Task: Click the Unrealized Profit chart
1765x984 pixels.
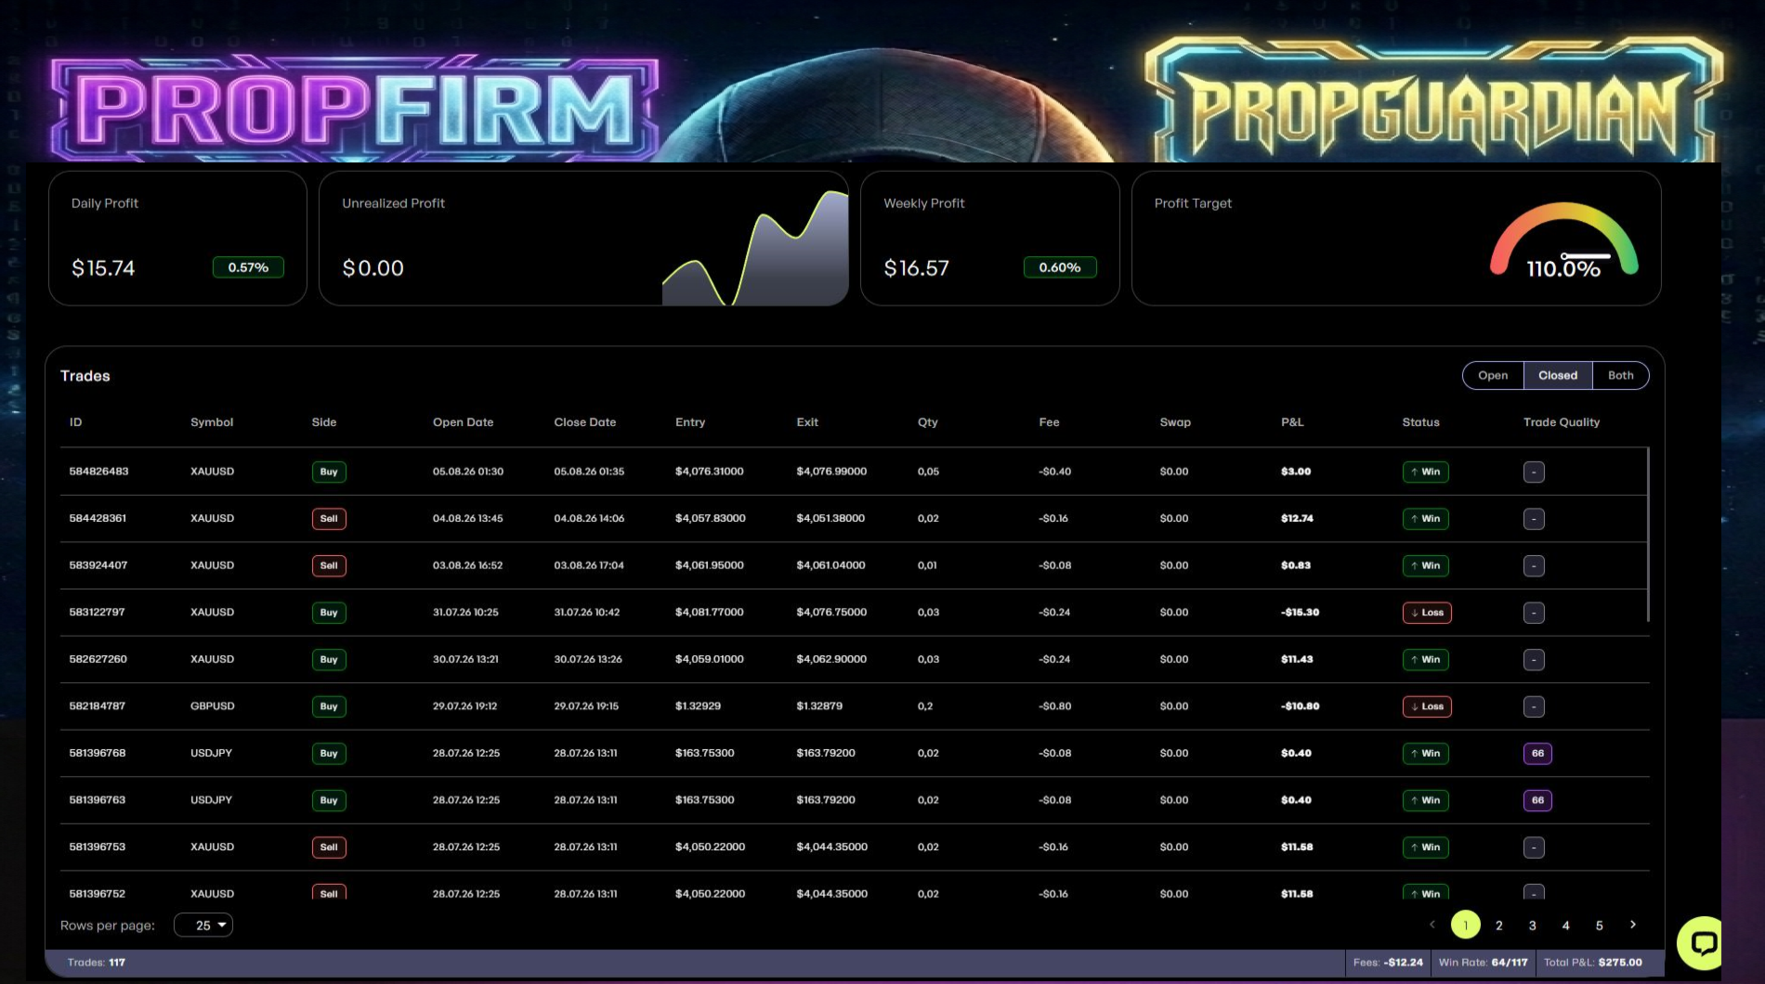Action: point(755,248)
